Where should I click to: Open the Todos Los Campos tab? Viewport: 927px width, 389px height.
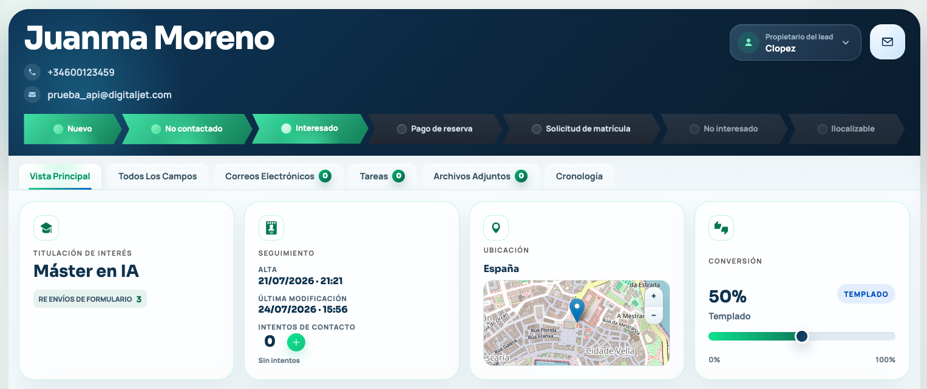point(158,176)
